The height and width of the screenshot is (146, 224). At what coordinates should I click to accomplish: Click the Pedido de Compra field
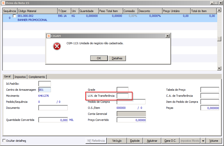coord(131,102)
